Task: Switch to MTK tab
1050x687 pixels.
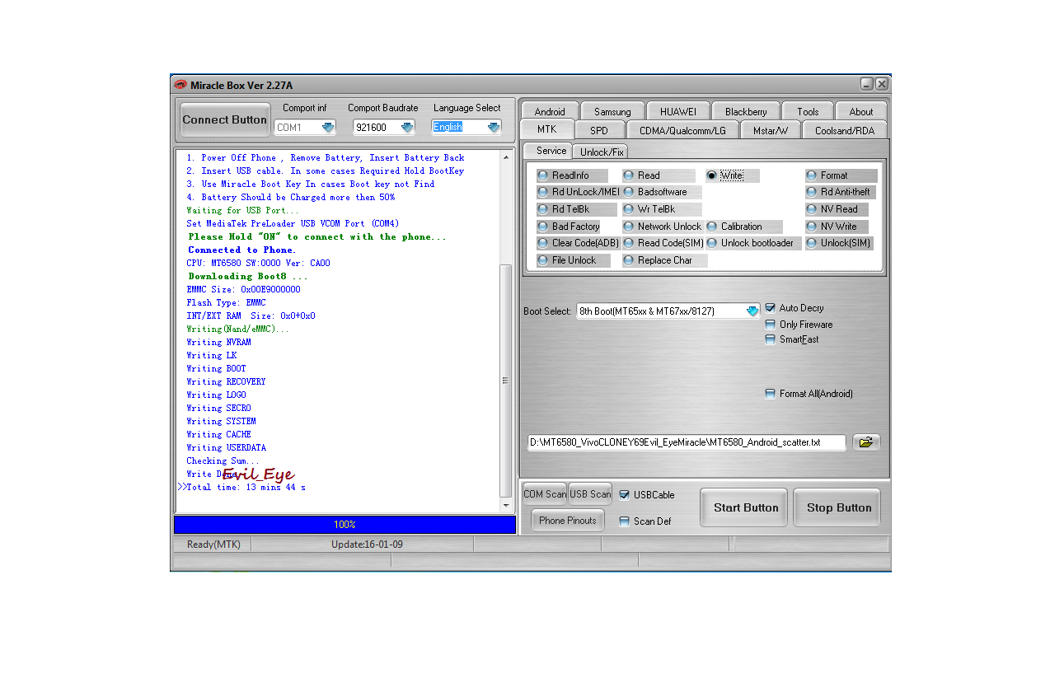Action: pyautogui.click(x=546, y=129)
